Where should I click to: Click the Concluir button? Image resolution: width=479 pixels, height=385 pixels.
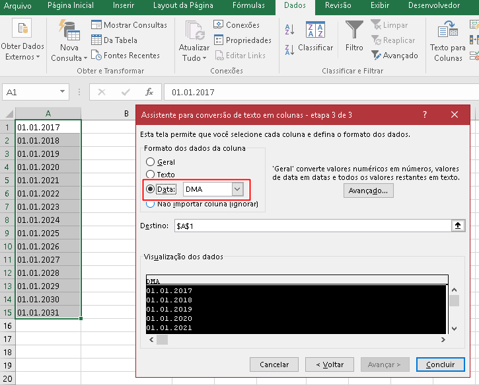coord(440,364)
